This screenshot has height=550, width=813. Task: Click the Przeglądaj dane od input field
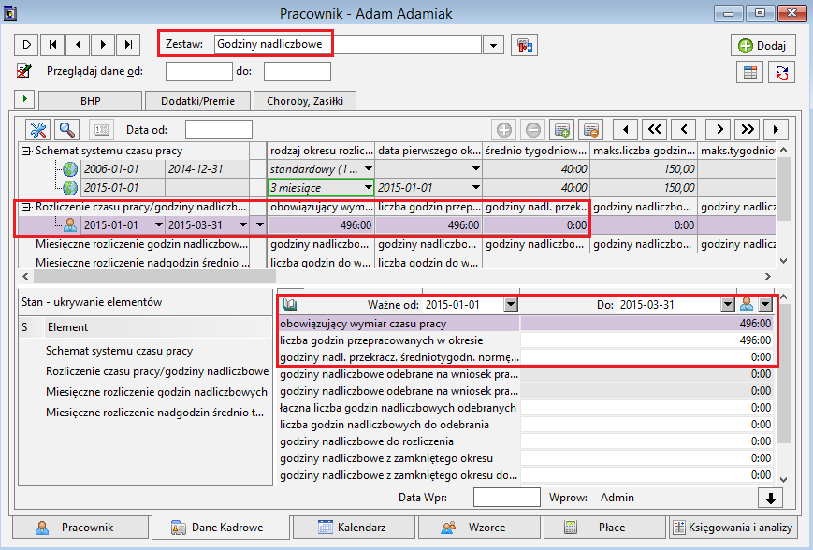[x=199, y=71]
